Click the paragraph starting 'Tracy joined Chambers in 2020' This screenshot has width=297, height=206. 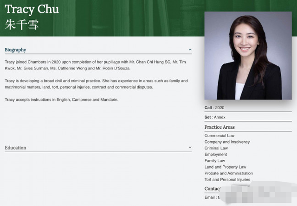(95, 65)
